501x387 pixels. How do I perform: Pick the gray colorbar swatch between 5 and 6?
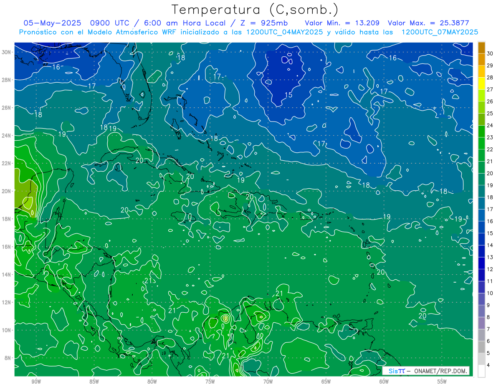[481, 347]
